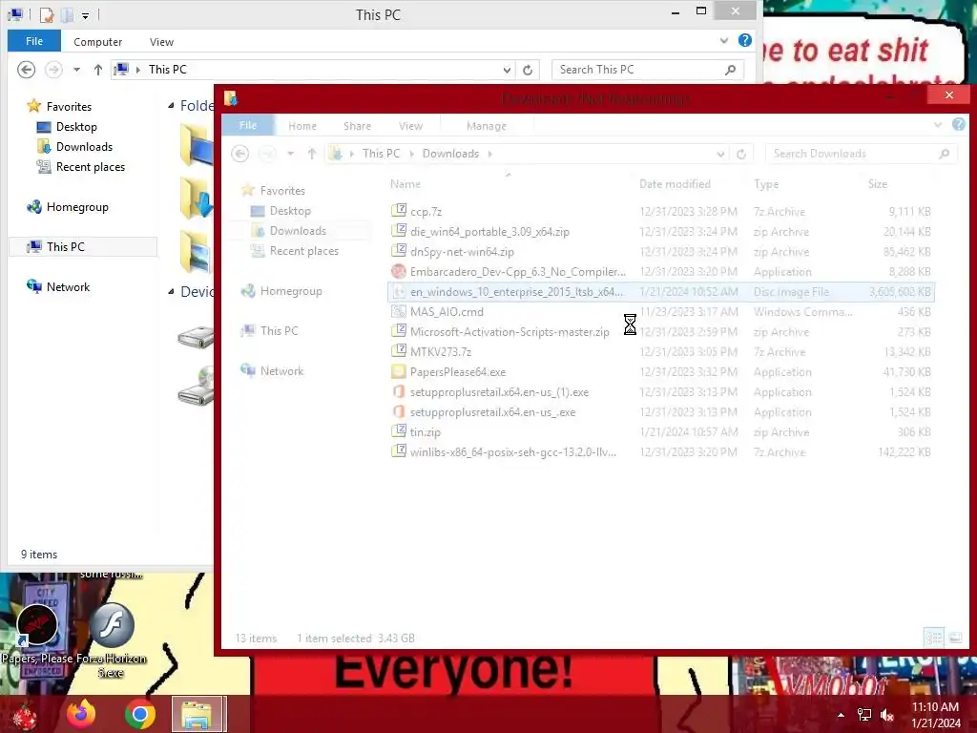Switch Downloads to large icons view
Viewport: 977px width, 733px height.
[954, 638]
